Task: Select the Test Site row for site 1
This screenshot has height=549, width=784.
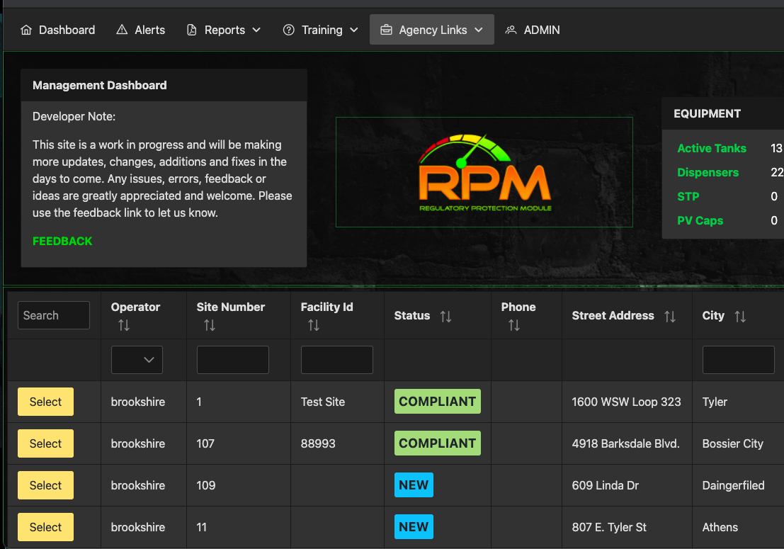Action: 45,402
